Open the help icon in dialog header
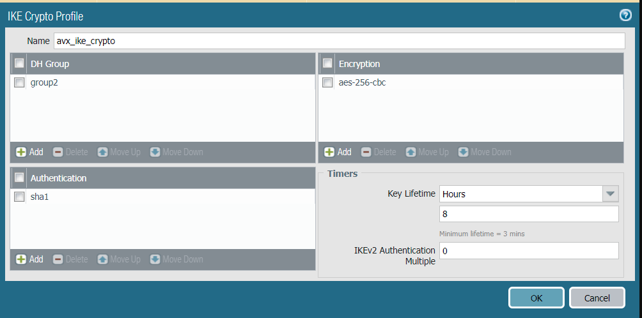The image size is (642, 318). pyautogui.click(x=625, y=15)
